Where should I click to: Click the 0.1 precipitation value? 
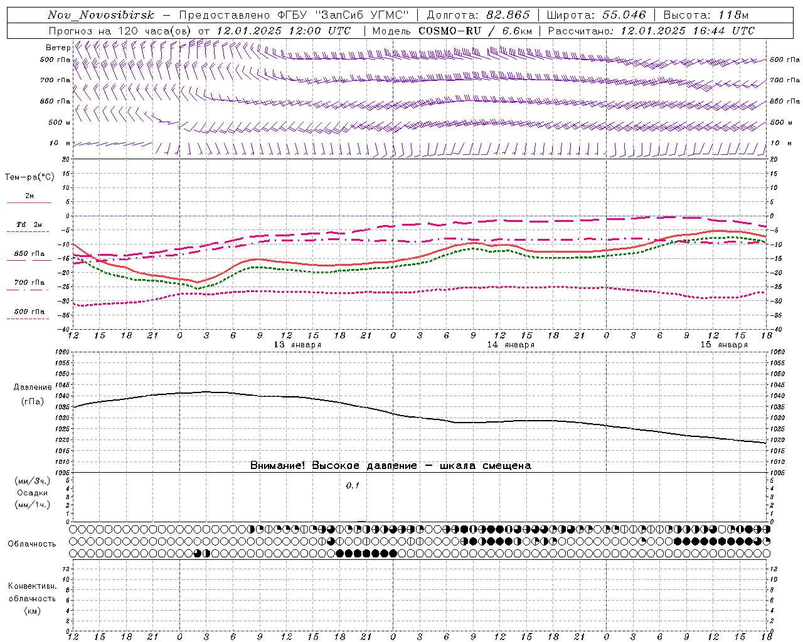353,485
